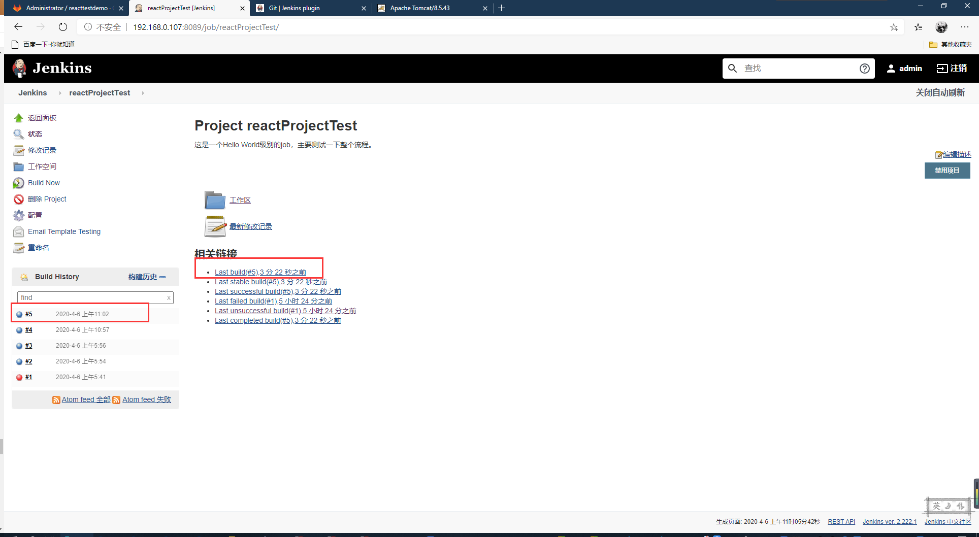Collapse the Build History trend panel

162,277
